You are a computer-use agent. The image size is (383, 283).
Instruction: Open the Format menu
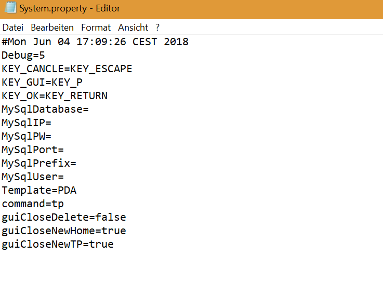96,28
